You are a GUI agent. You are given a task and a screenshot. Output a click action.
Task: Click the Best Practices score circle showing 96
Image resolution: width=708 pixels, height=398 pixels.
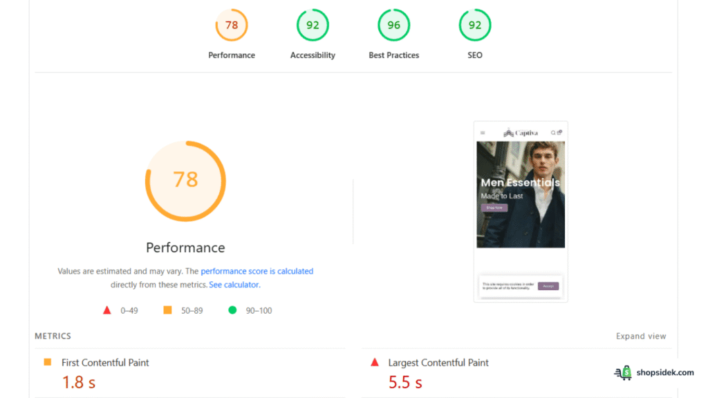(x=393, y=25)
